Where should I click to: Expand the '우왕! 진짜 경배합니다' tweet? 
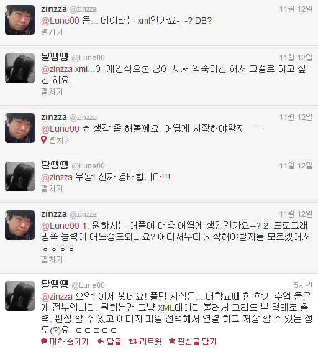tap(52, 188)
